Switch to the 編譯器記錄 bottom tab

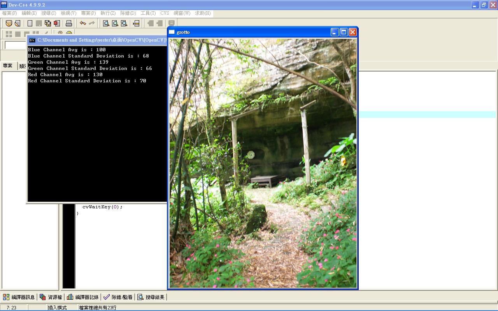[x=83, y=297]
